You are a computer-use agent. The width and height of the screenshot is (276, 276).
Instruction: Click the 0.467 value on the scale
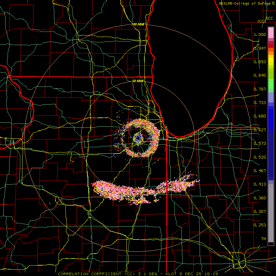260,171
